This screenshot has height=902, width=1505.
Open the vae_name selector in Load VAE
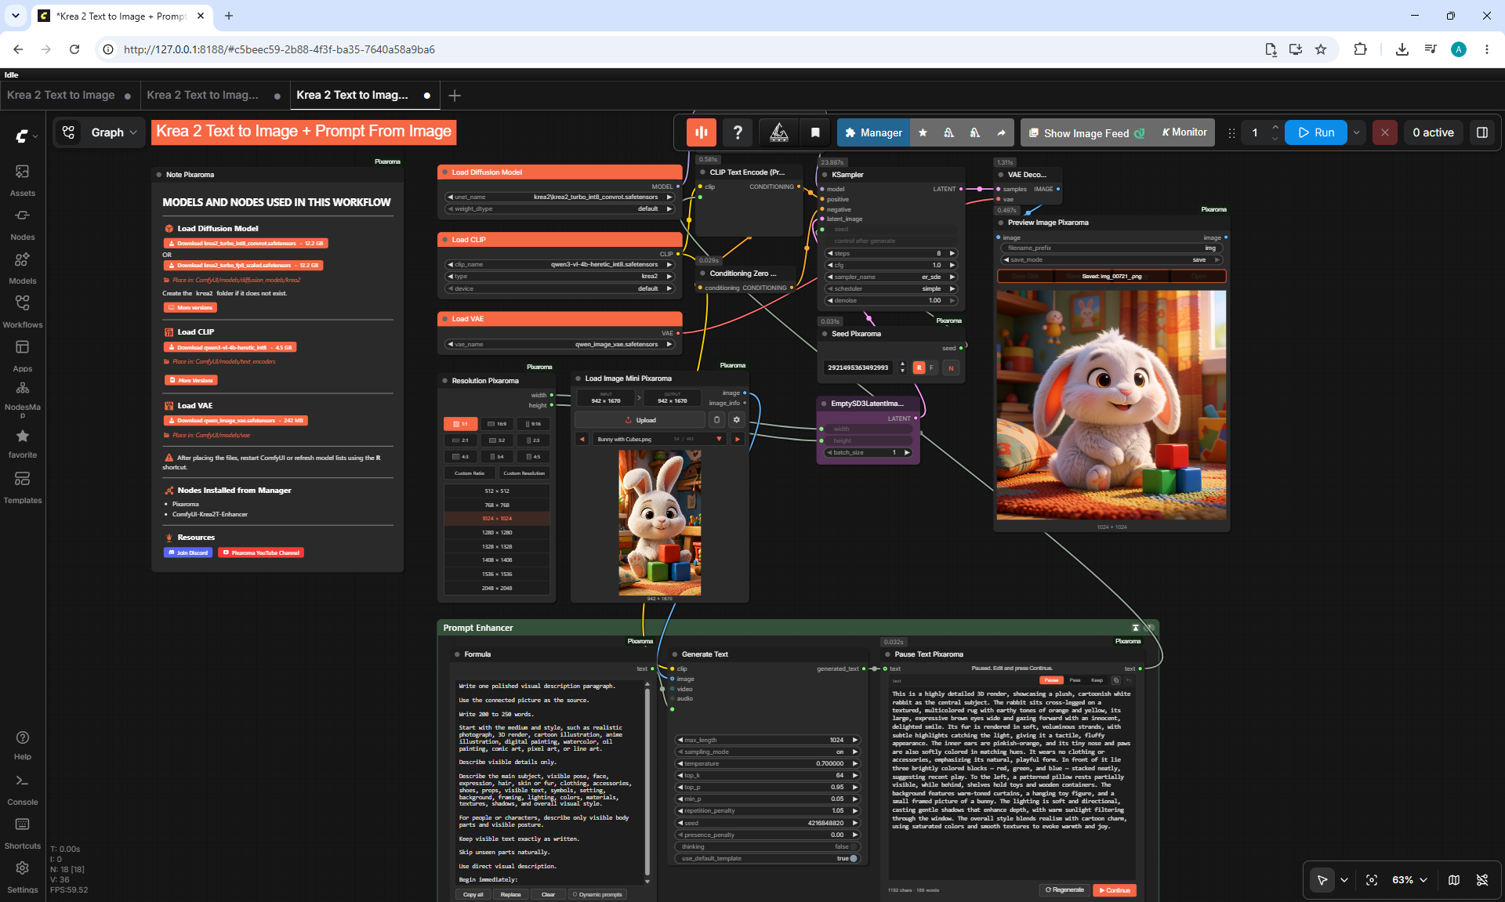(560, 344)
